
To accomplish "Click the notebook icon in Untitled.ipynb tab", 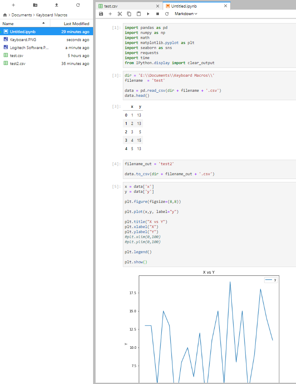I will pos(168,6).
